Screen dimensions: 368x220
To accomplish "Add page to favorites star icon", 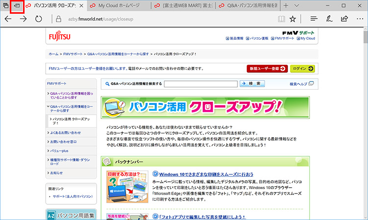I will coord(293,19).
